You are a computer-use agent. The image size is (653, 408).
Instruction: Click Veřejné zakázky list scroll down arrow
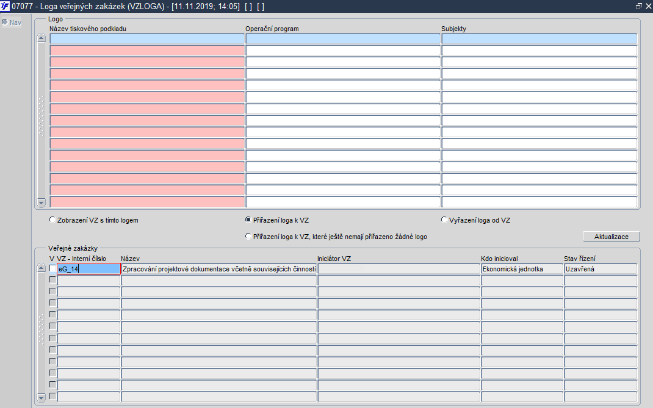point(41,397)
